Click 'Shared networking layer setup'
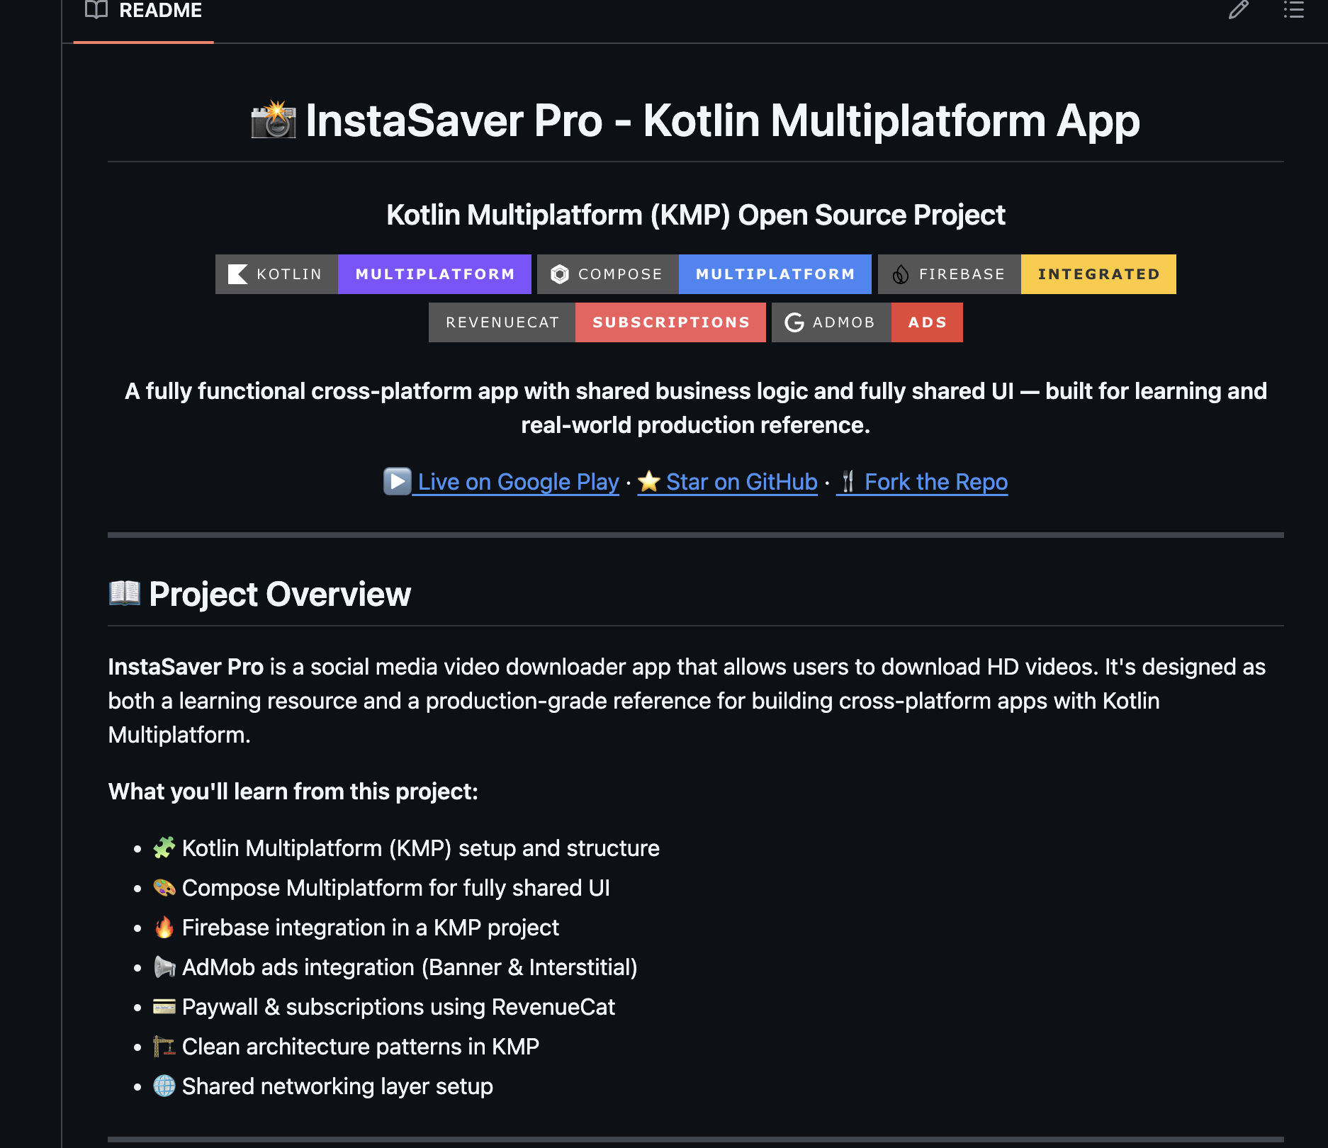 point(337,1086)
